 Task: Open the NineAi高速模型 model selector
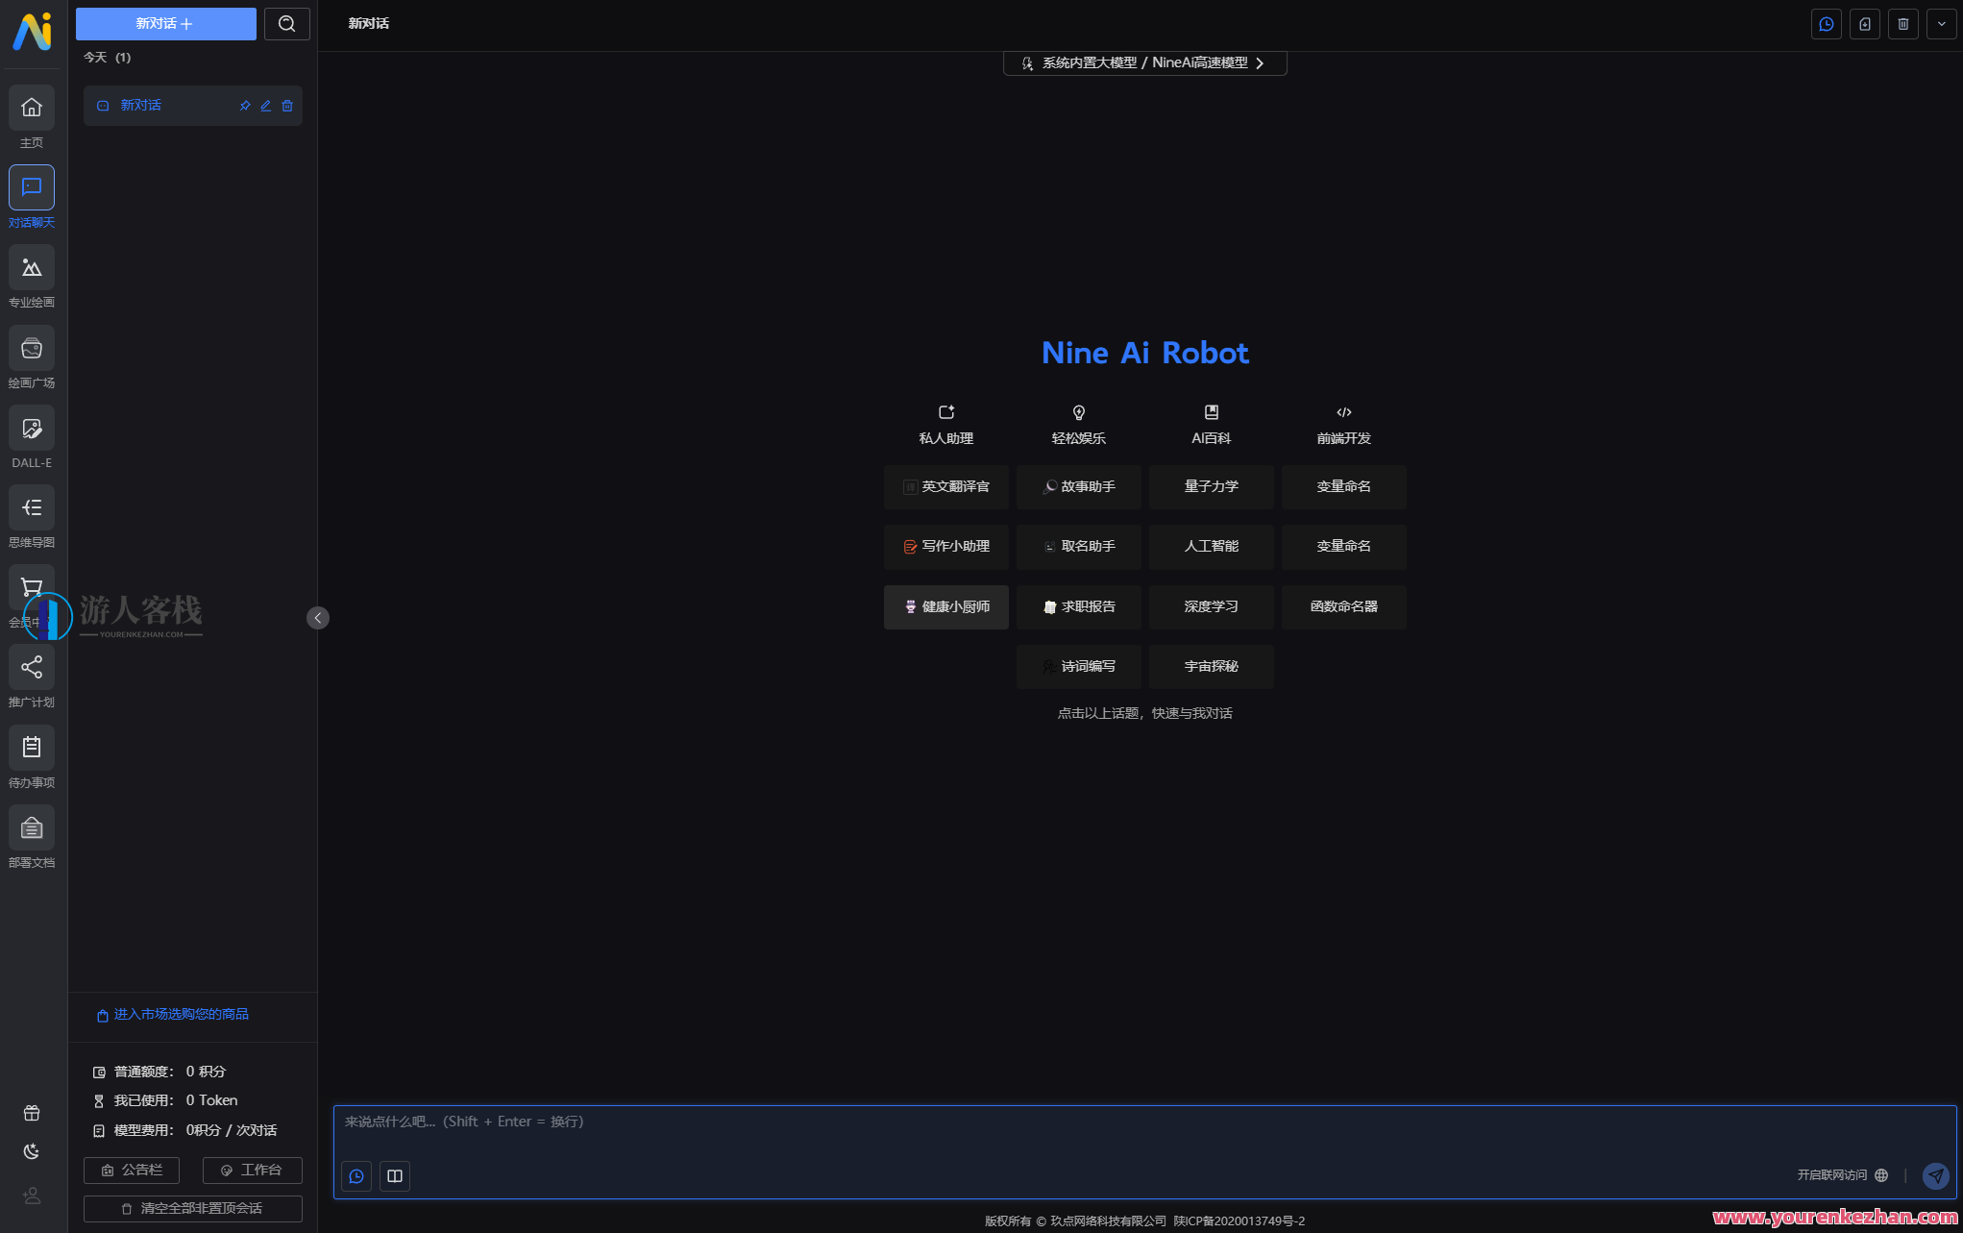point(1145,62)
